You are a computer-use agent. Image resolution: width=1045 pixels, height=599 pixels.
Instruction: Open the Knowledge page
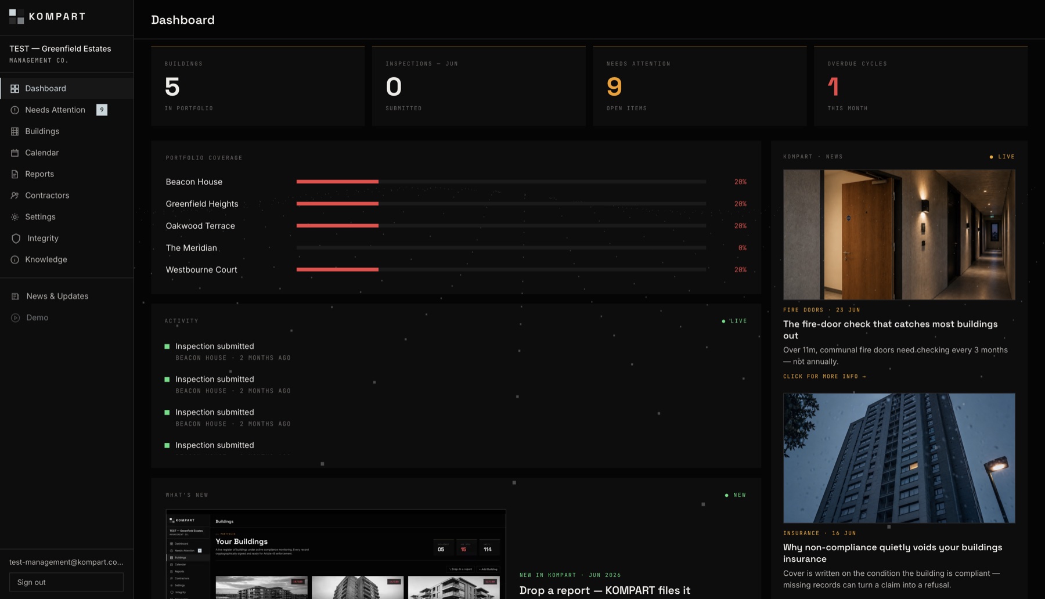click(x=67, y=260)
